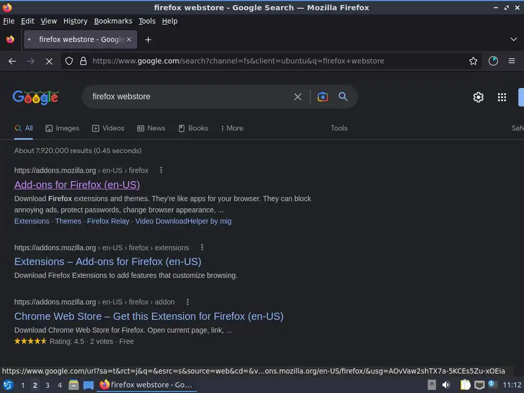Open the Help menu
Screen dimensions: 524x393
coord(170,21)
